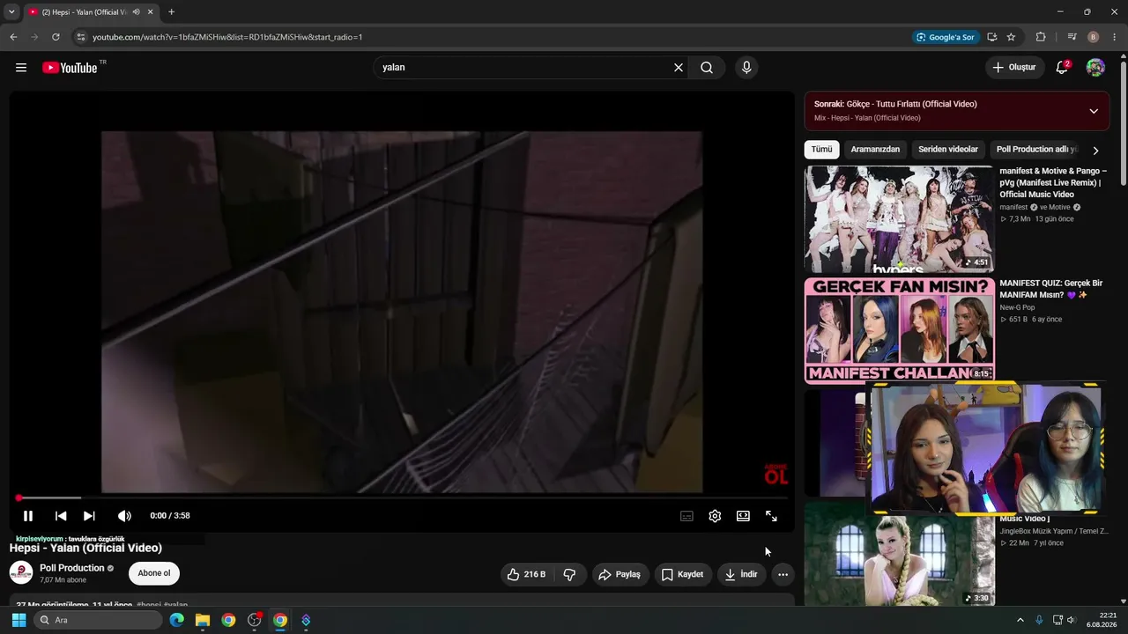Subscribe with the Abone ol button

(x=154, y=573)
